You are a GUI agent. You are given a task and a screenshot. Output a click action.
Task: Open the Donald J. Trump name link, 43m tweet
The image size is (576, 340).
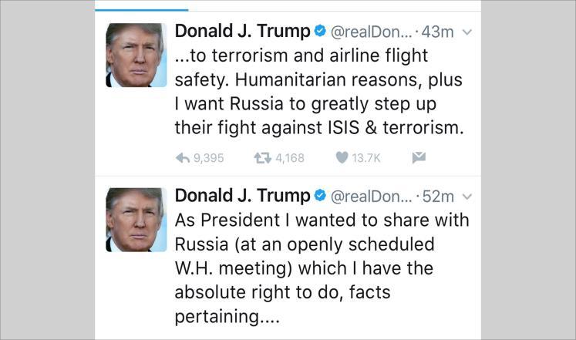click(x=242, y=32)
